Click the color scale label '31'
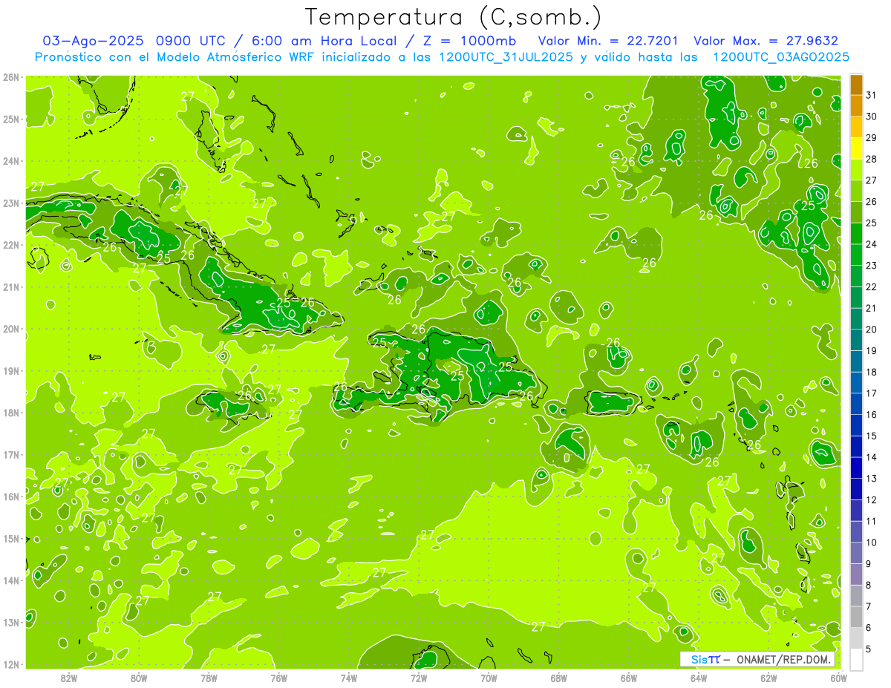The height and width of the screenshot is (688, 891). pyautogui.click(x=871, y=96)
